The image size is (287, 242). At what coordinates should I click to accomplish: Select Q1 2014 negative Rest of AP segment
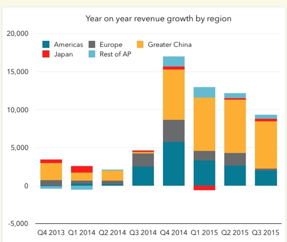(x=82, y=188)
